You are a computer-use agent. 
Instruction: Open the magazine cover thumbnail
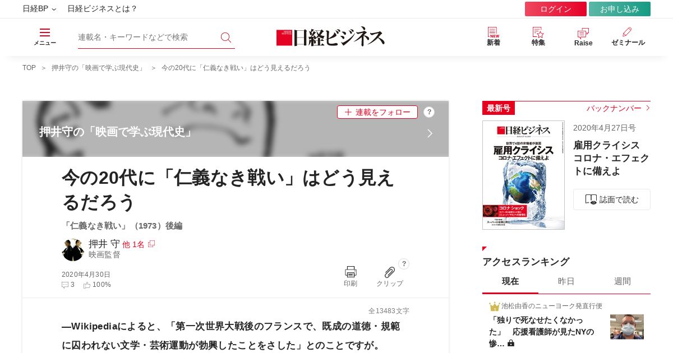click(x=523, y=175)
